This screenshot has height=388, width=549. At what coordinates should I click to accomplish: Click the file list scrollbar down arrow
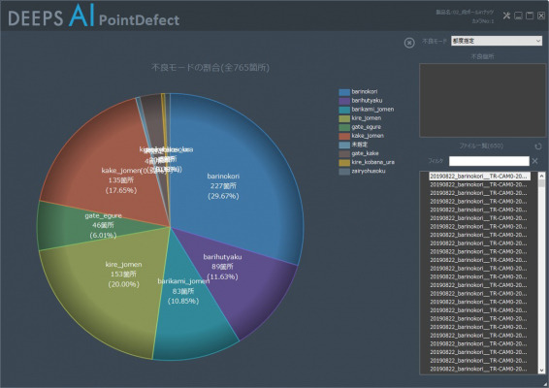pyautogui.click(x=541, y=370)
